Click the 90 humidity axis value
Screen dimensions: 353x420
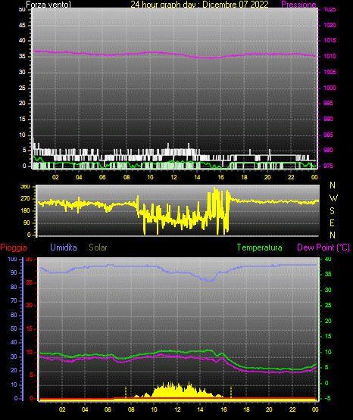coord(14,272)
